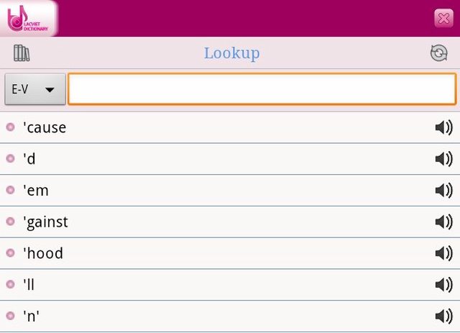Image resolution: width=460 pixels, height=333 pixels.
Task: Click the word lookup search field
Action: click(x=262, y=89)
